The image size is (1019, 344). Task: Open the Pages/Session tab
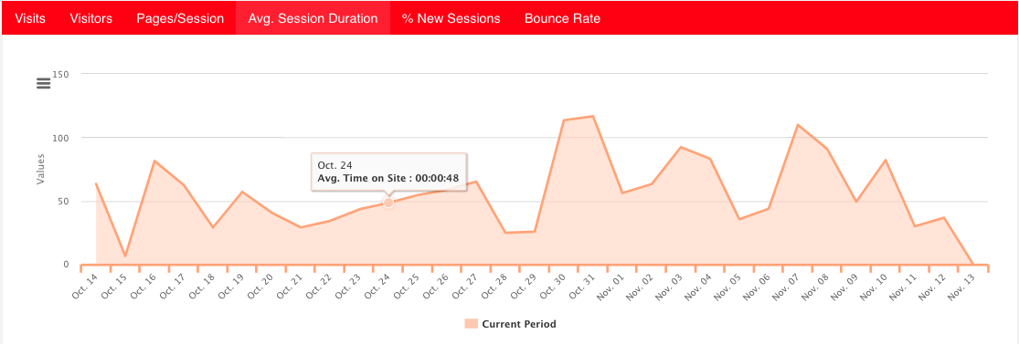pyautogui.click(x=180, y=18)
